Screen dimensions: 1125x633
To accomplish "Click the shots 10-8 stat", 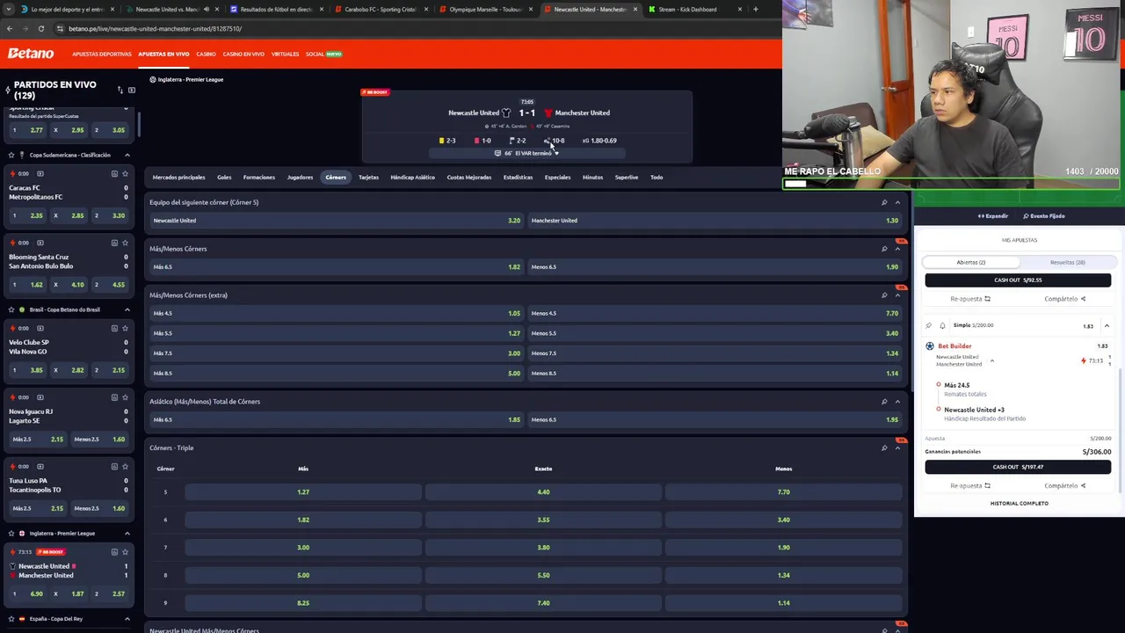I will pos(555,141).
